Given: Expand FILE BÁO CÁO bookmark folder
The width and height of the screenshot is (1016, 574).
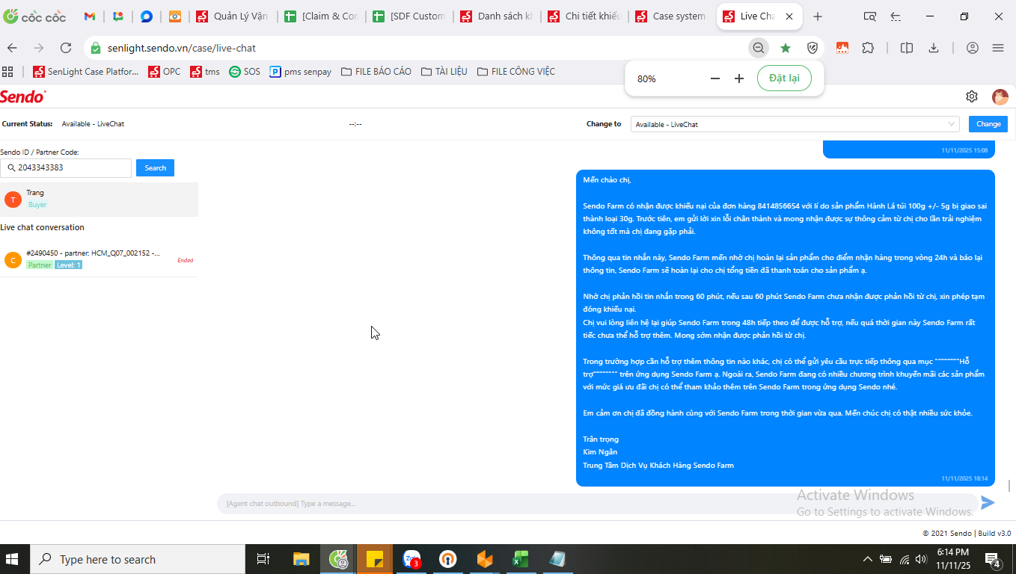Looking at the screenshot, I should point(376,72).
